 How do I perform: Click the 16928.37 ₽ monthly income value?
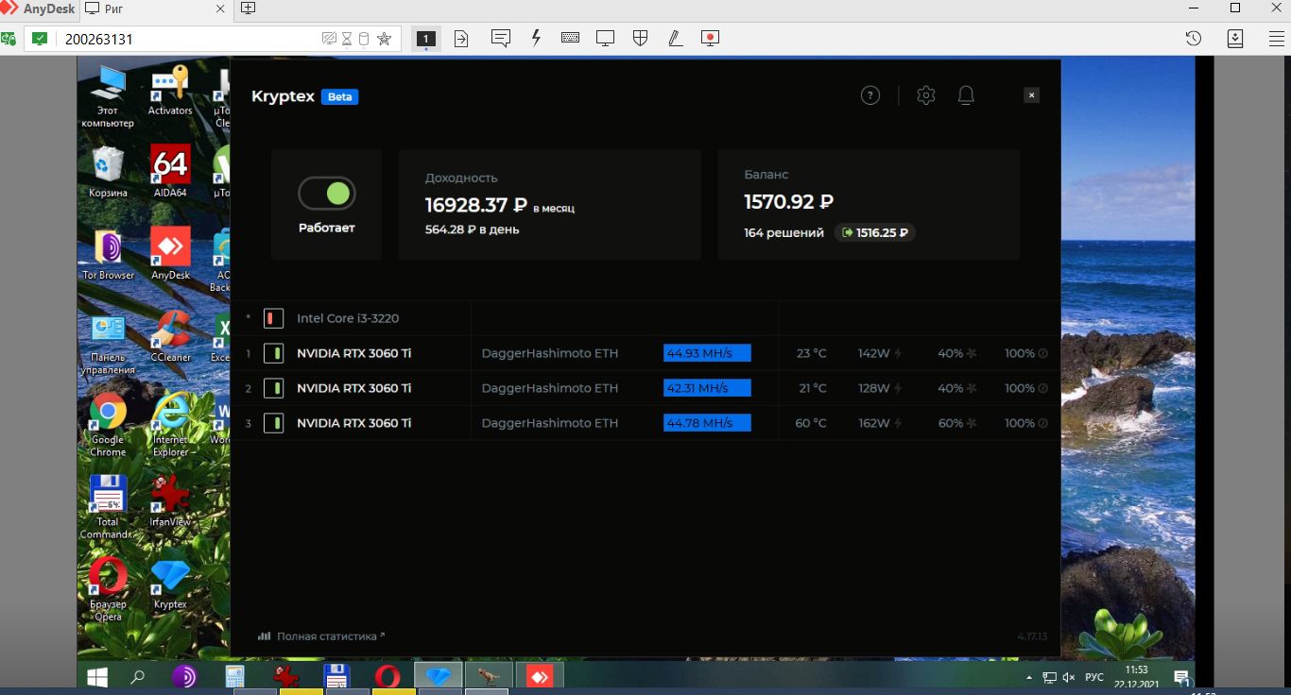point(476,205)
